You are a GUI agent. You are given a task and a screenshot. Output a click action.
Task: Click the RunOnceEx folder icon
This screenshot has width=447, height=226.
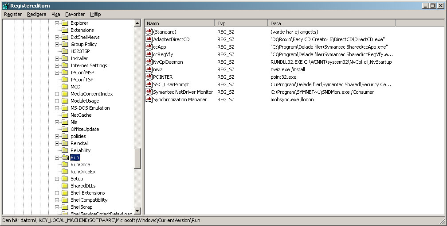pos(65,172)
